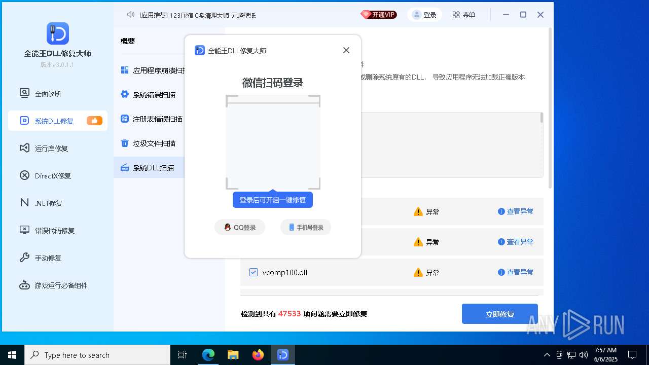Click the speaker announcement icon
The height and width of the screenshot is (365, 649).
[x=131, y=15]
